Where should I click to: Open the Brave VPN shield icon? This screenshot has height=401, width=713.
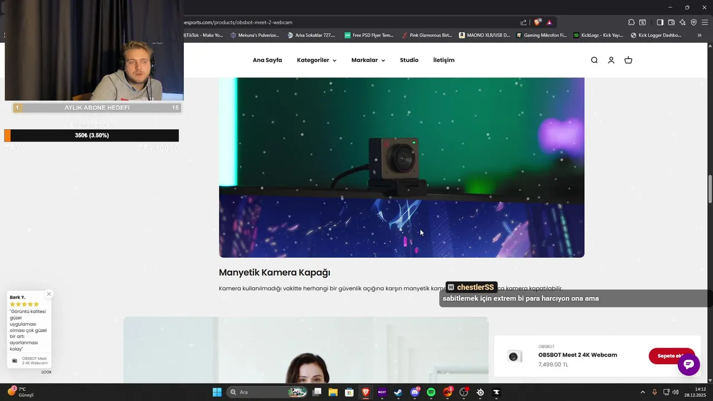tap(694, 22)
